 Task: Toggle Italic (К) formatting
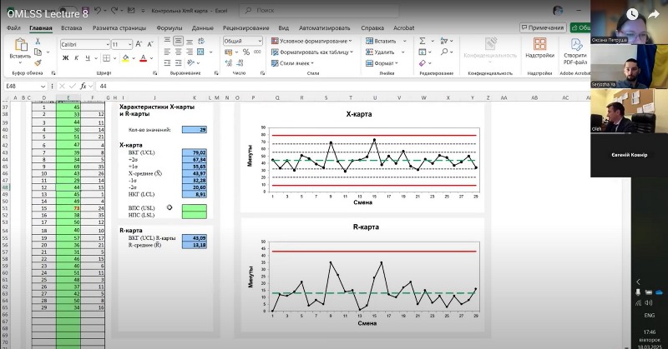click(77, 57)
